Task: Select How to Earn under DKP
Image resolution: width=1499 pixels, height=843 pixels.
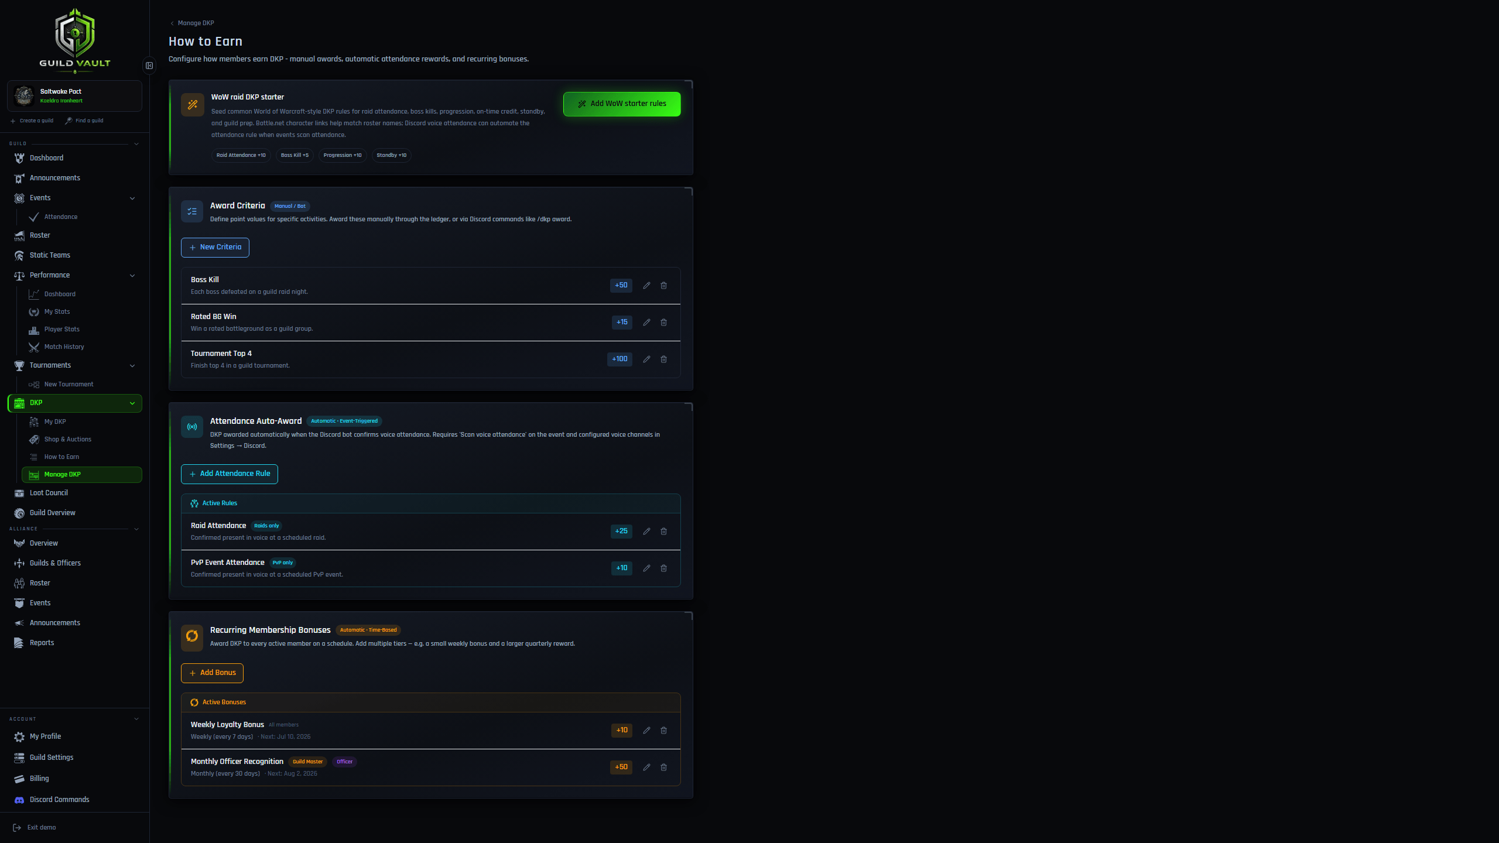Action: tap(82, 457)
